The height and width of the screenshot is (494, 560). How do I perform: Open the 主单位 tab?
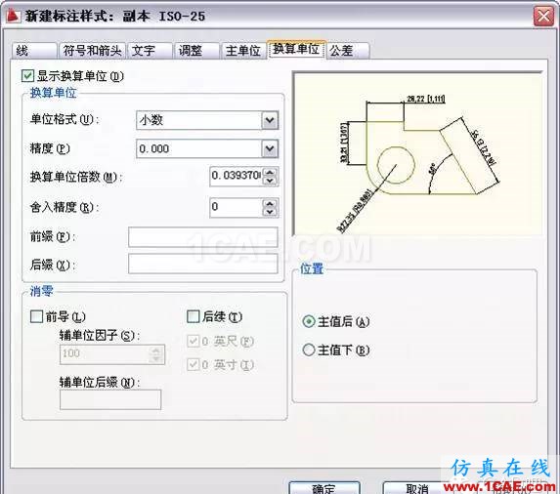[243, 51]
